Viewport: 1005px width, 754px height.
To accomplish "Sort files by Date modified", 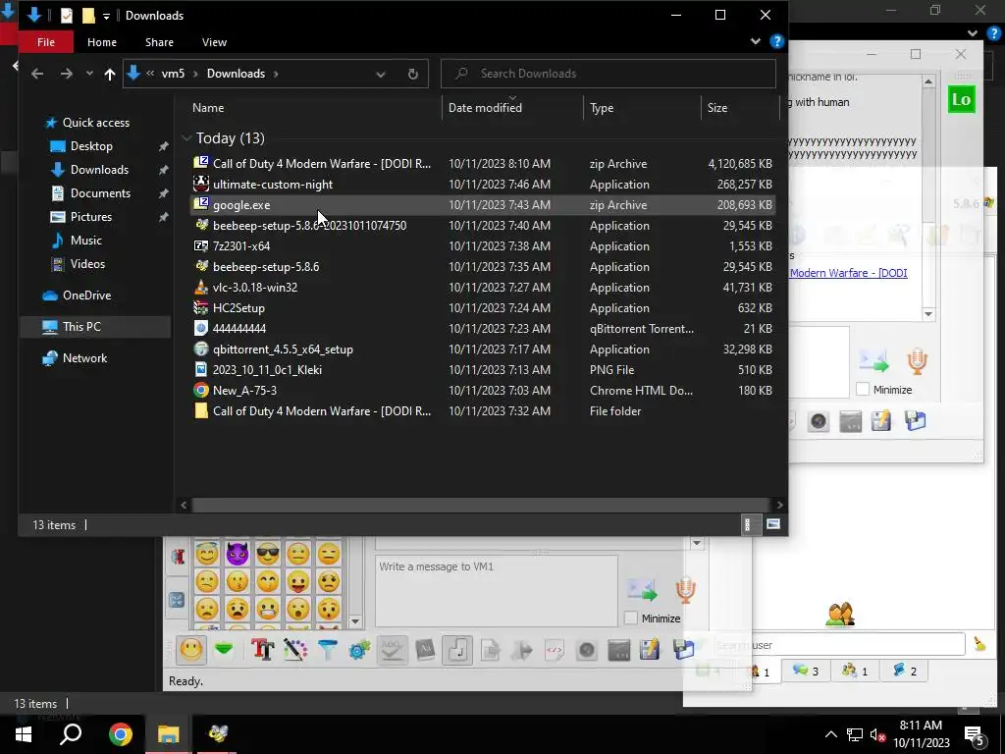I will [512, 107].
